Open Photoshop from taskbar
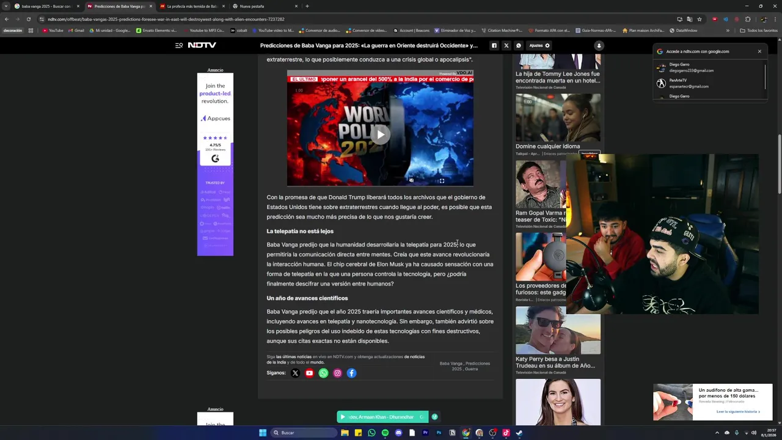The height and width of the screenshot is (440, 782). point(439,433)
